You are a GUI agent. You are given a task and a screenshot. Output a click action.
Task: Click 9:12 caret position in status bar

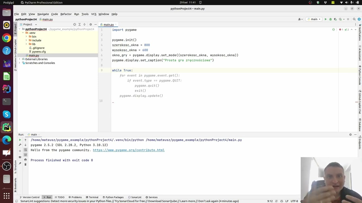point(270,201)
